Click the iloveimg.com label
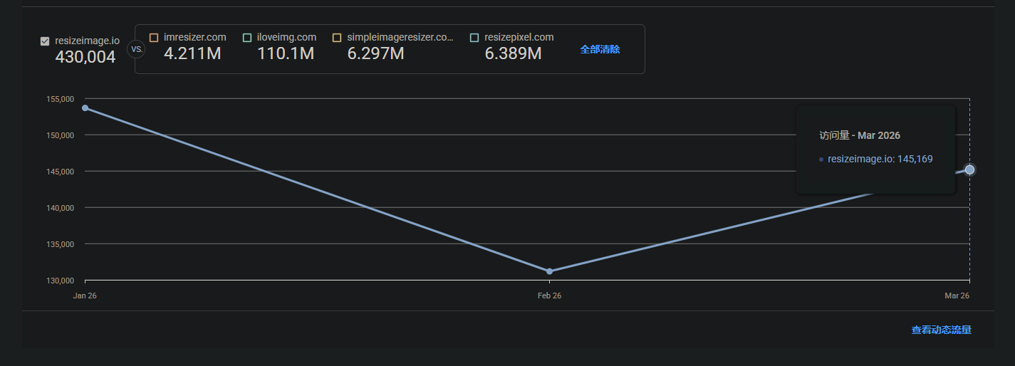Image resolution: width=1015 pixels, height=366 pixels. pos(286,37)
